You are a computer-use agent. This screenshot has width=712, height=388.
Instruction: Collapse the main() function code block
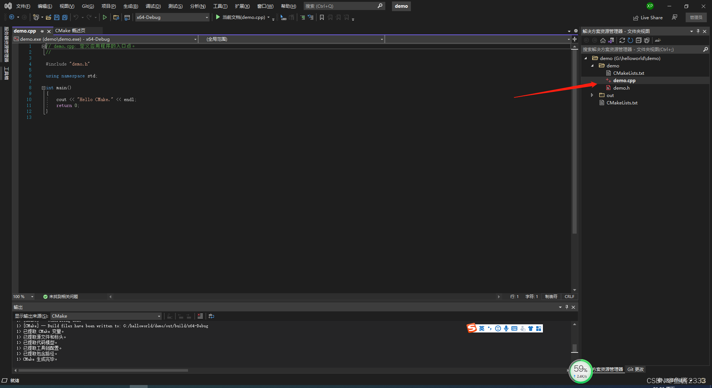(43, 88)
